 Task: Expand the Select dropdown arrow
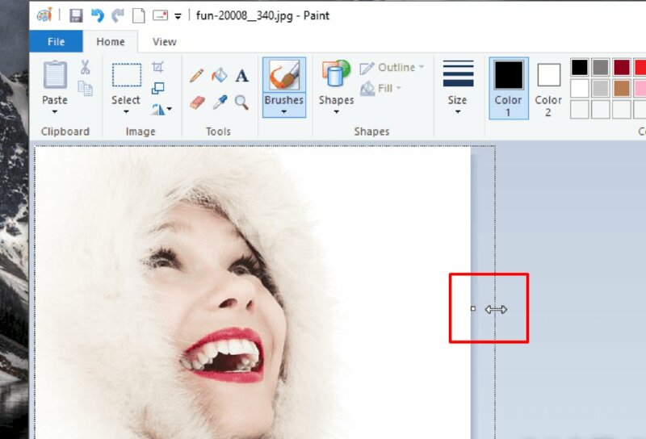[126, 111]
